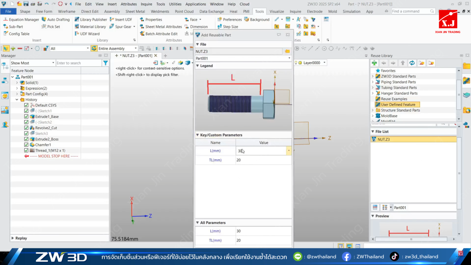Click the Reuse Library horizontal preview scrollbar
This screenshot has width=471, height=265.
(411, 239)
